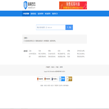Click the gold V verification badge
This screenshot has height=109, width=109.
pyautogui.click(x=69, y=79)
